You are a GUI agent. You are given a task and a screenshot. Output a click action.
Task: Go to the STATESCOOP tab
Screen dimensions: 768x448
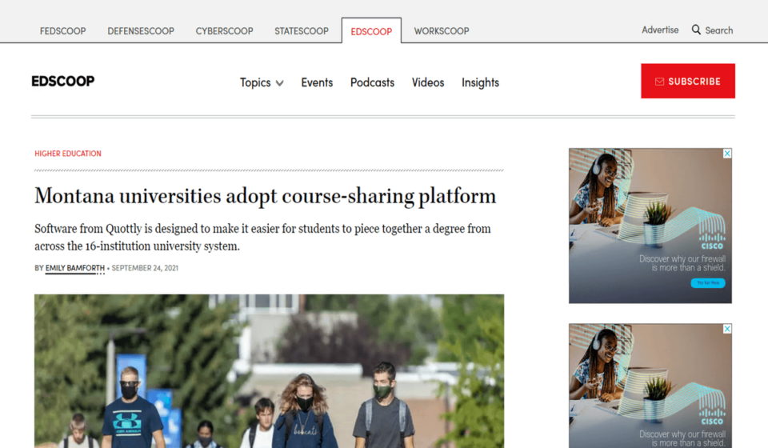302,31
